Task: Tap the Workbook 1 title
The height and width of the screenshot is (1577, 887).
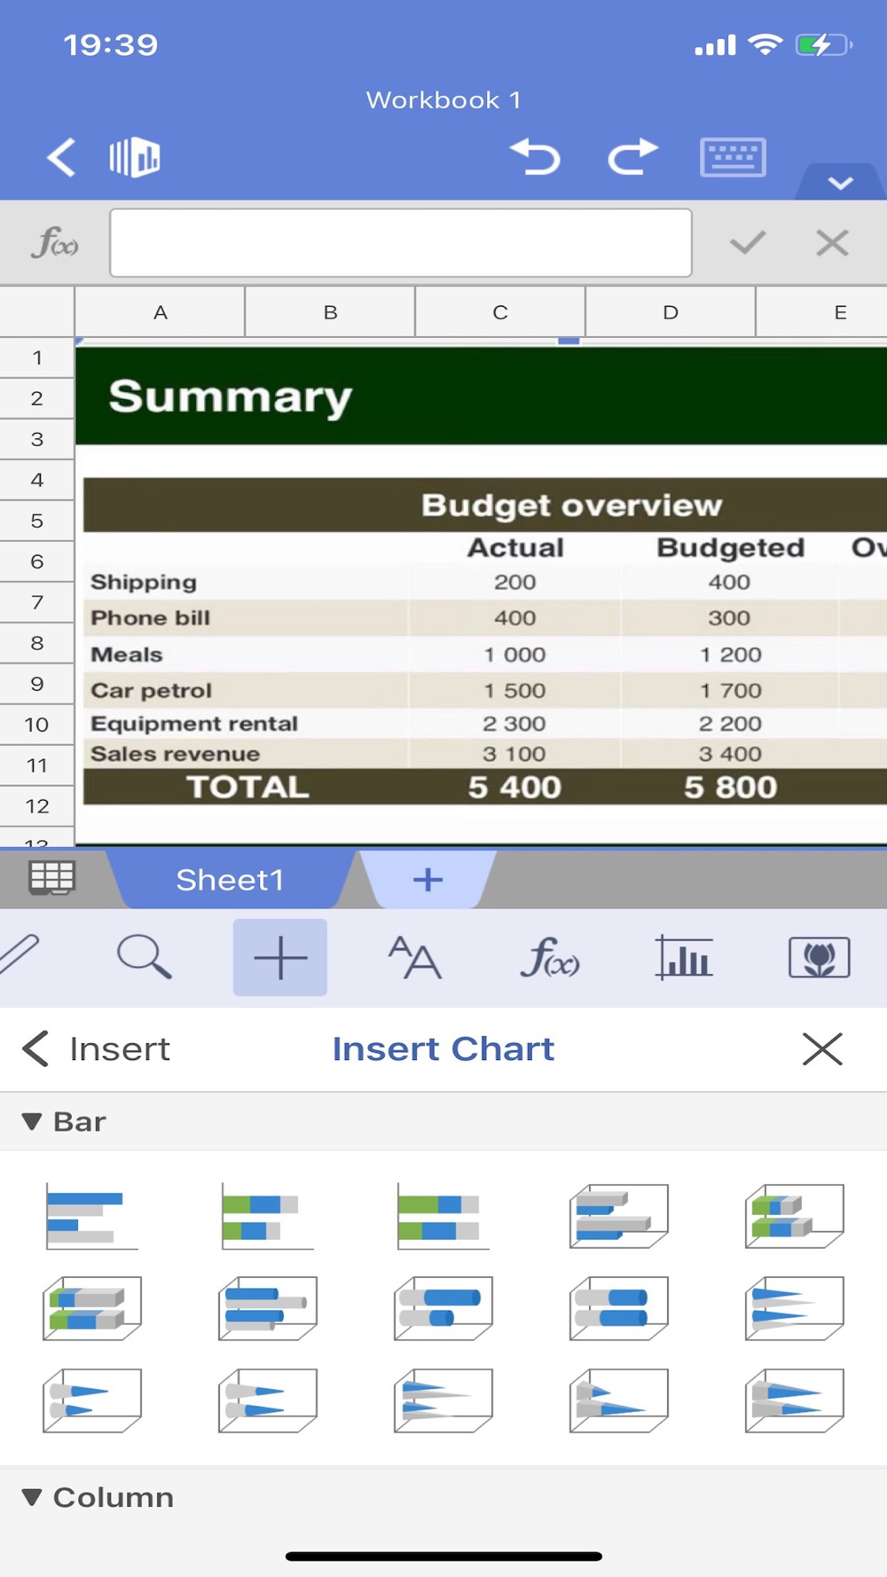Action: 443,99
